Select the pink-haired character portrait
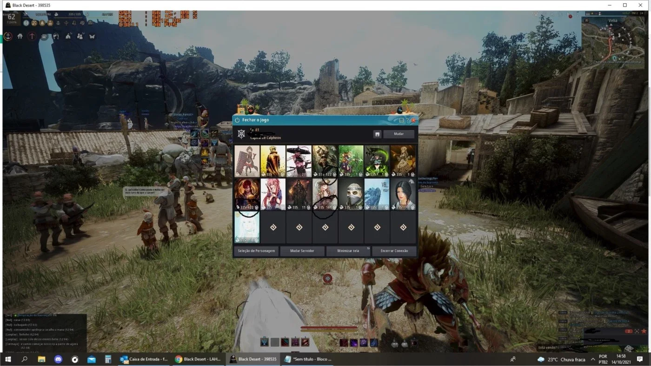This screenshot has height=366, width=651. pyautogui.click(x=273, y=194)
